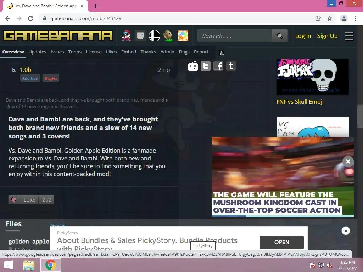Open the Thanks tab

tap(148, 52)
